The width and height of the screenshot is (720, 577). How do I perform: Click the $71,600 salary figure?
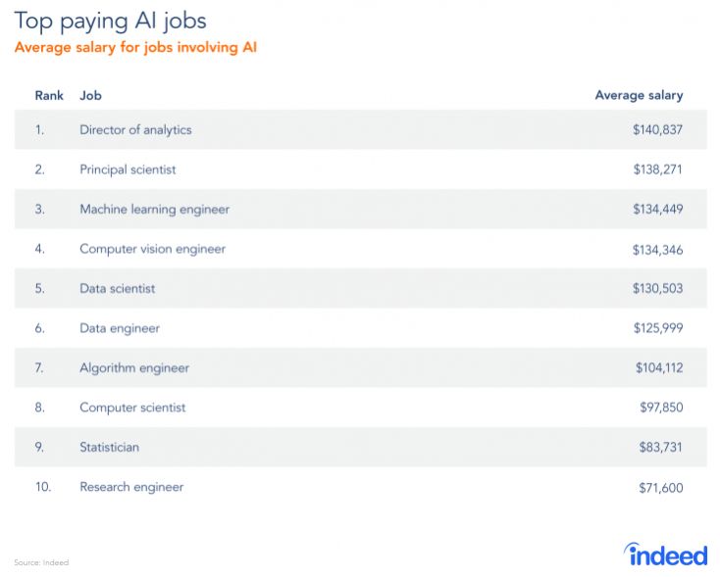tap(660, 487)
